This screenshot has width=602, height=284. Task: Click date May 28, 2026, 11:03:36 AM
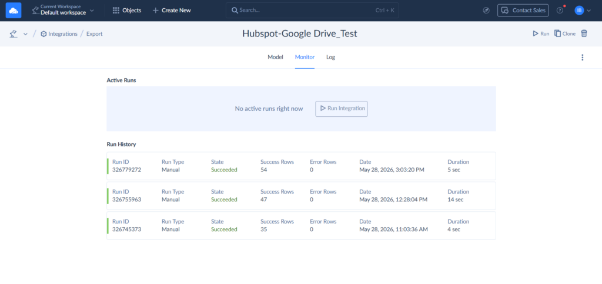(393, 229)
